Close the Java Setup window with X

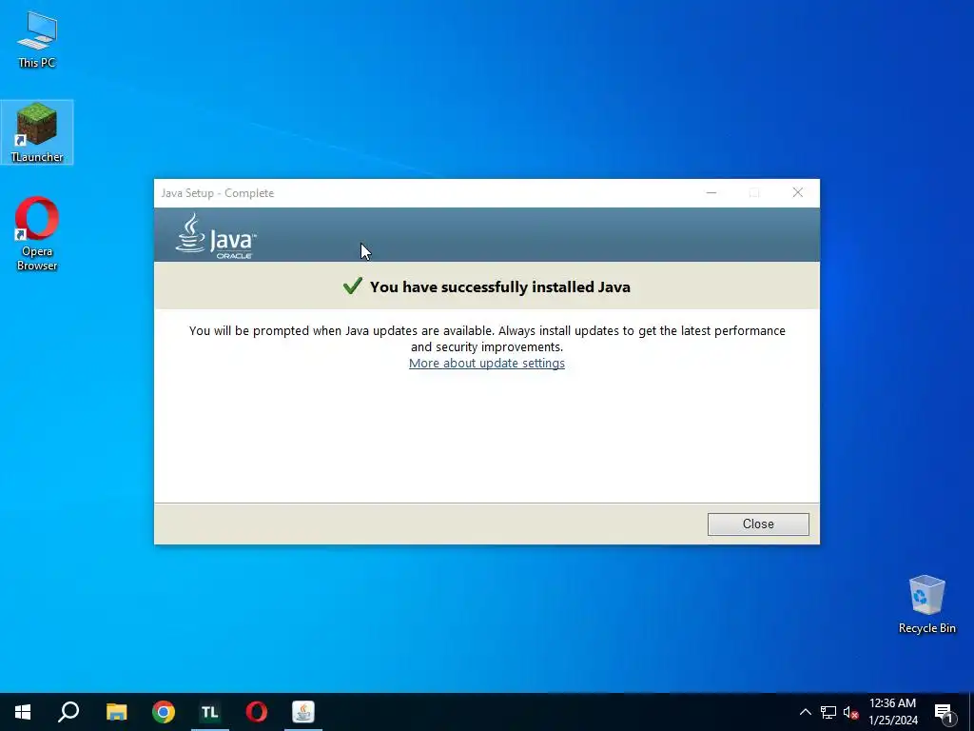pos(798,192)
